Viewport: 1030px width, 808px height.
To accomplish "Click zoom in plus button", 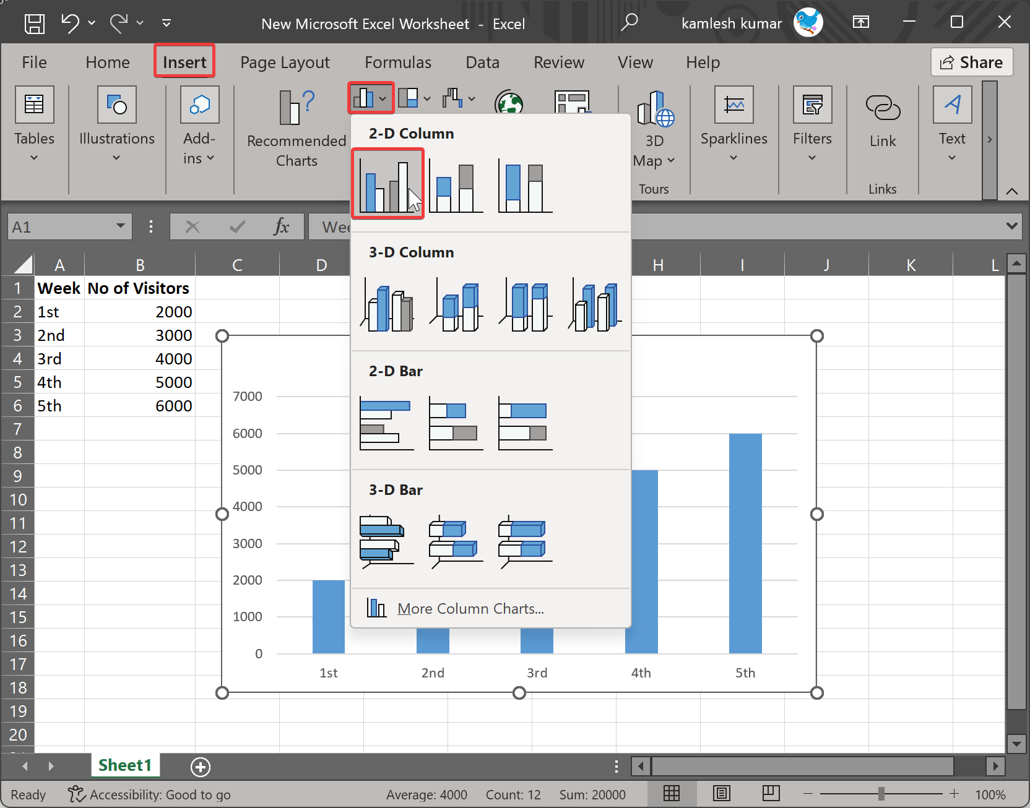I will click(954, 794).
